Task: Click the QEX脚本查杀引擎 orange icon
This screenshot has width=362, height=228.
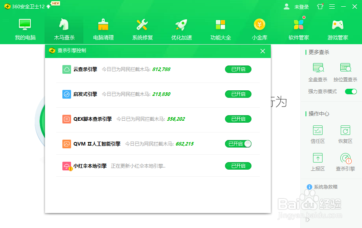Action: pyautogui.click(x=66, y=119)
